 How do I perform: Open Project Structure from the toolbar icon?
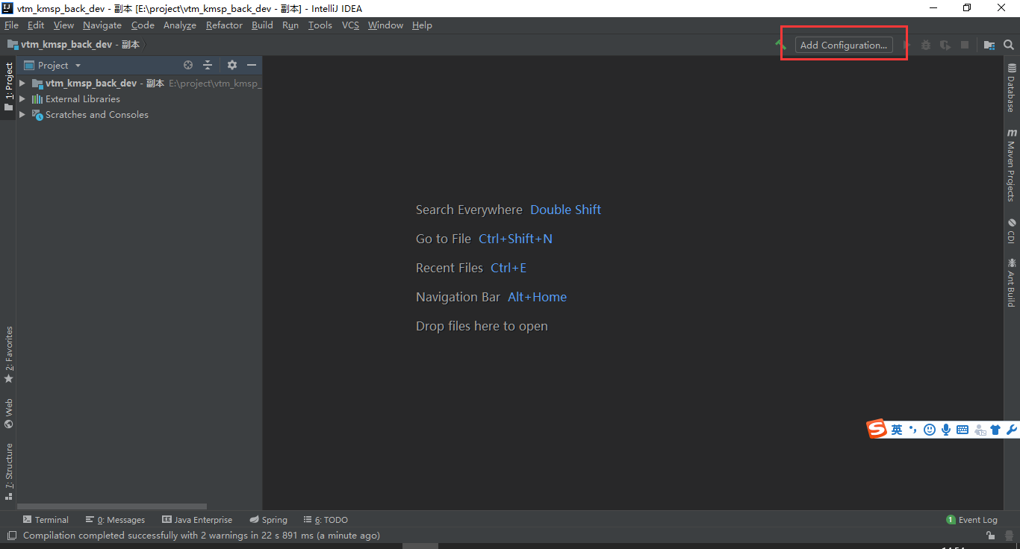coord(989,45)
